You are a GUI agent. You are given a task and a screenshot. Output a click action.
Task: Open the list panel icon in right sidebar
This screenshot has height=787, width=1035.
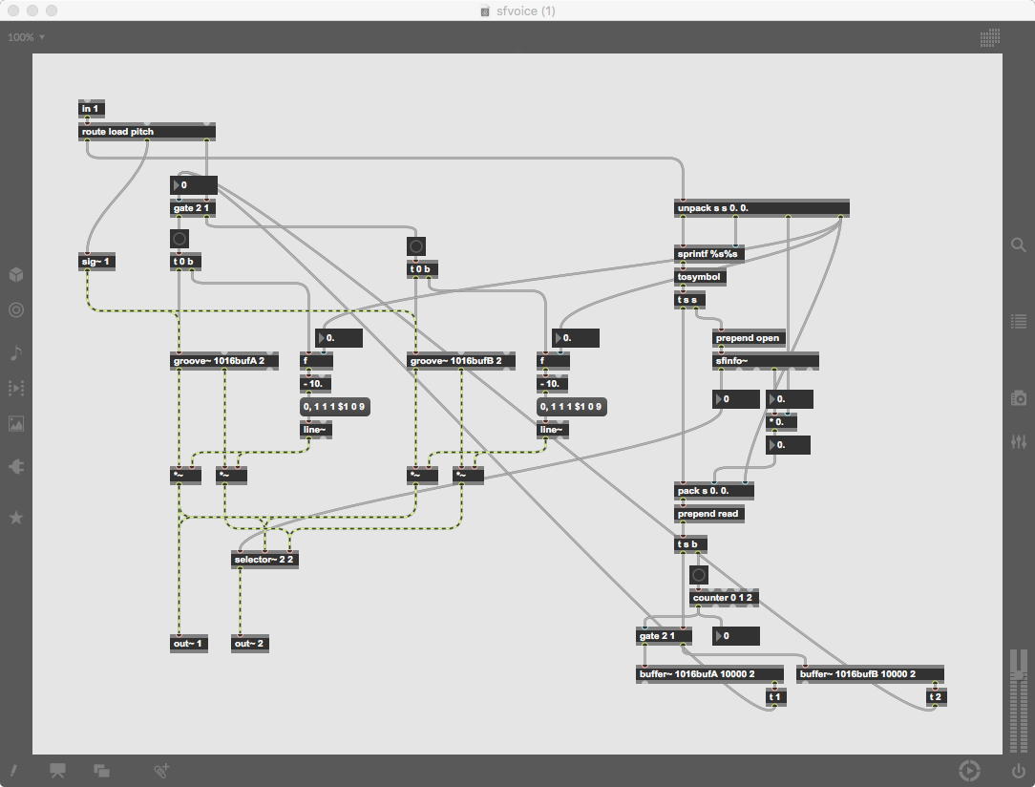(x=1019, y=322)
